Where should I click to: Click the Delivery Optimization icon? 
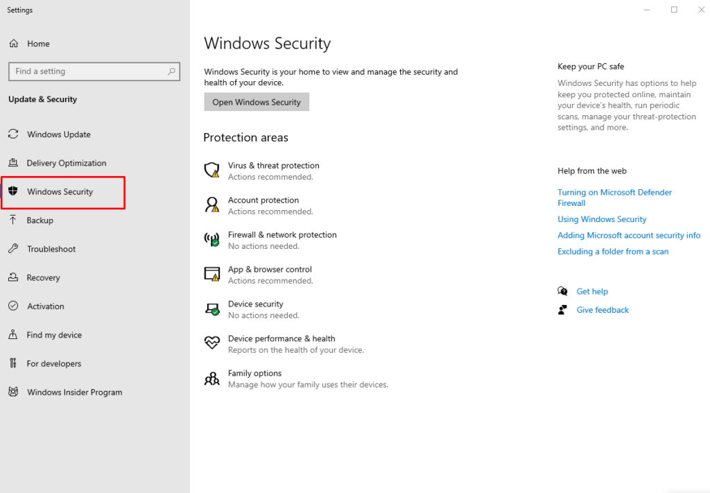point(13,162)
